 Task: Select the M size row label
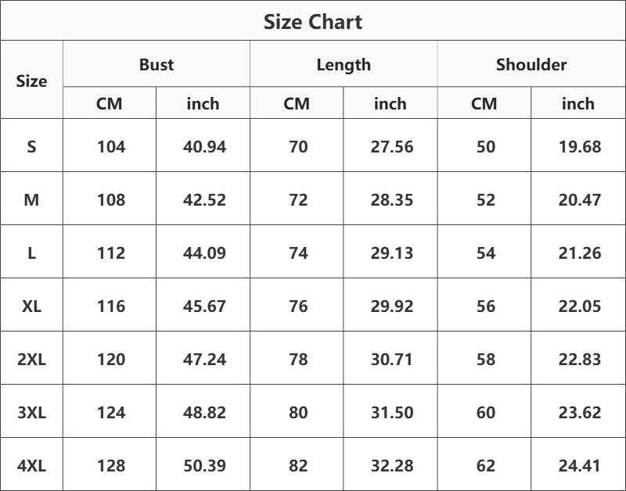(x=31, y=199)
